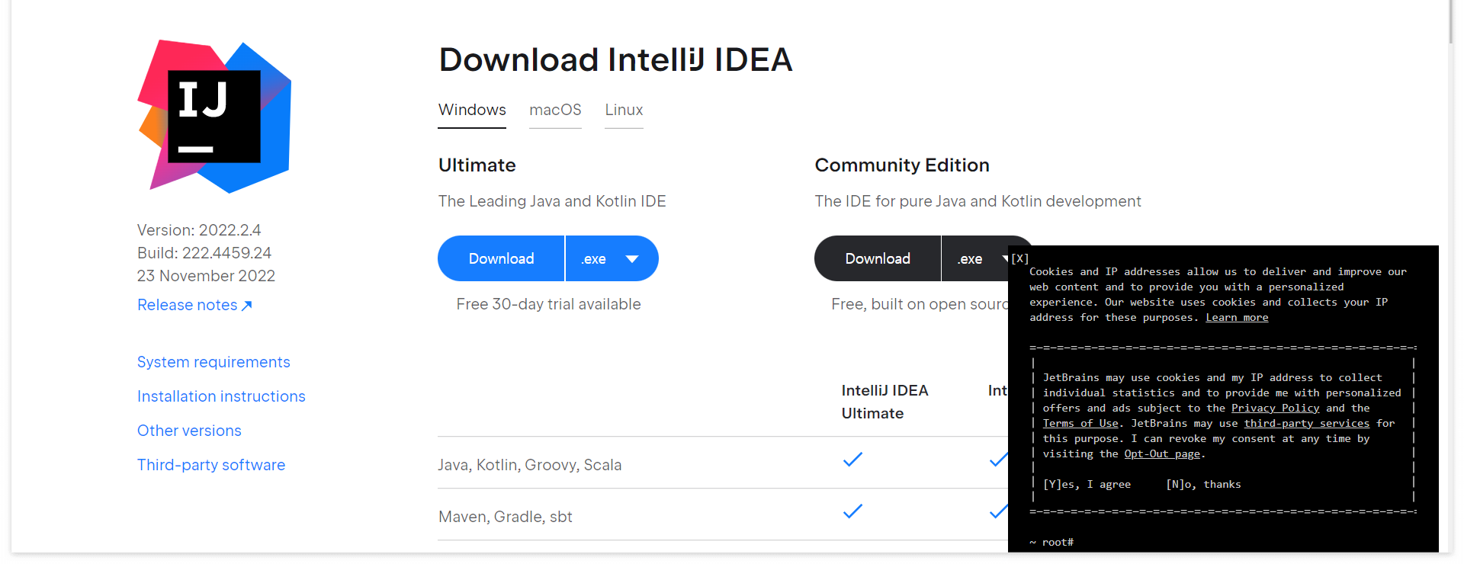Open Release notes external link
The image size is (1464, 564).
[x=194, y=305]
